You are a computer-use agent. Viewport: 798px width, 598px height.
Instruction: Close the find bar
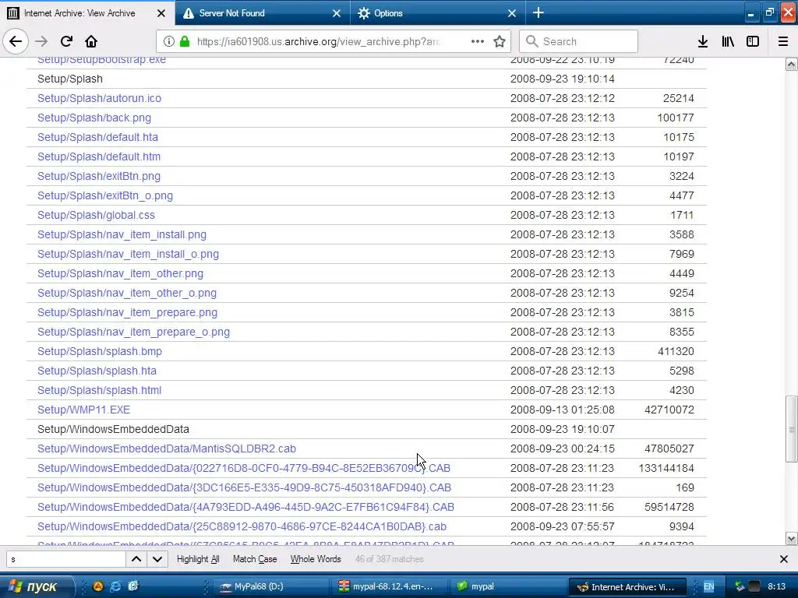click(784, 559)
